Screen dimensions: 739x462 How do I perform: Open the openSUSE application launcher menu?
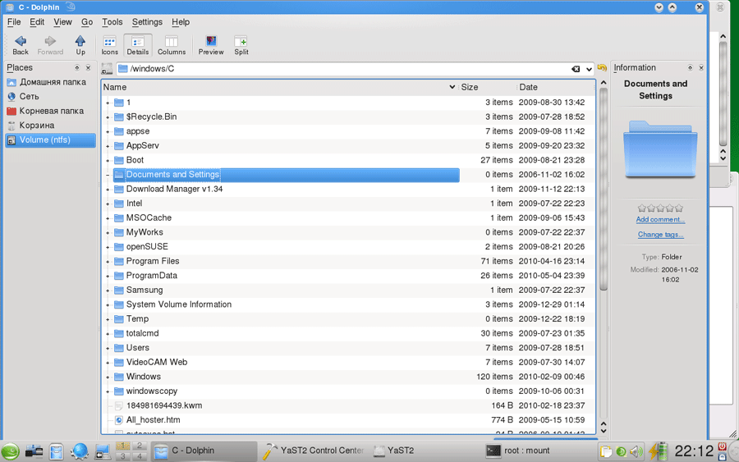coord(10,451)
